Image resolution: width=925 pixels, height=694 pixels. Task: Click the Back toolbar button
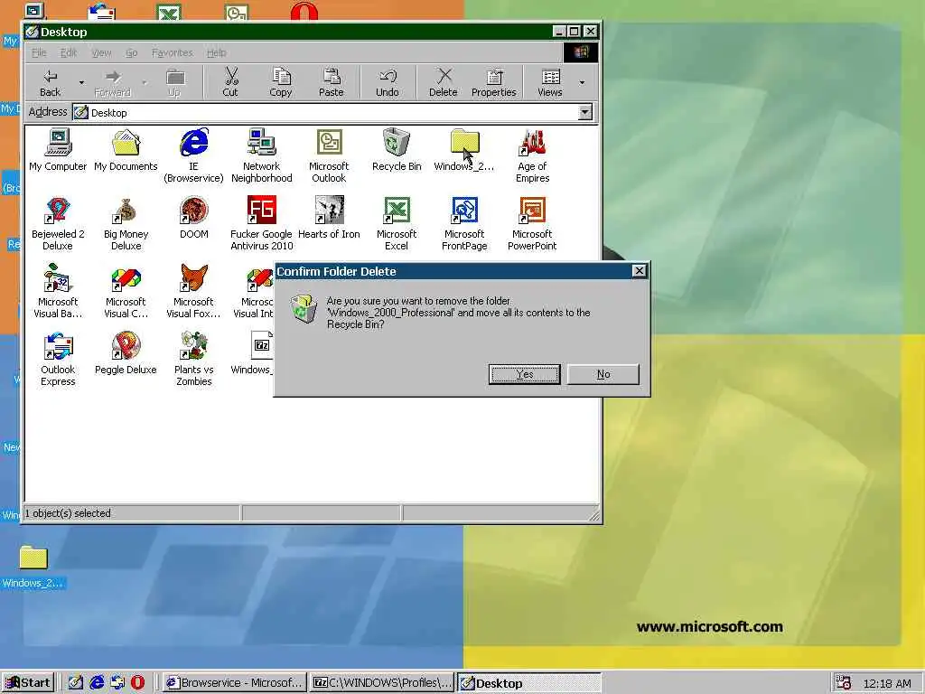coord(51,82)
